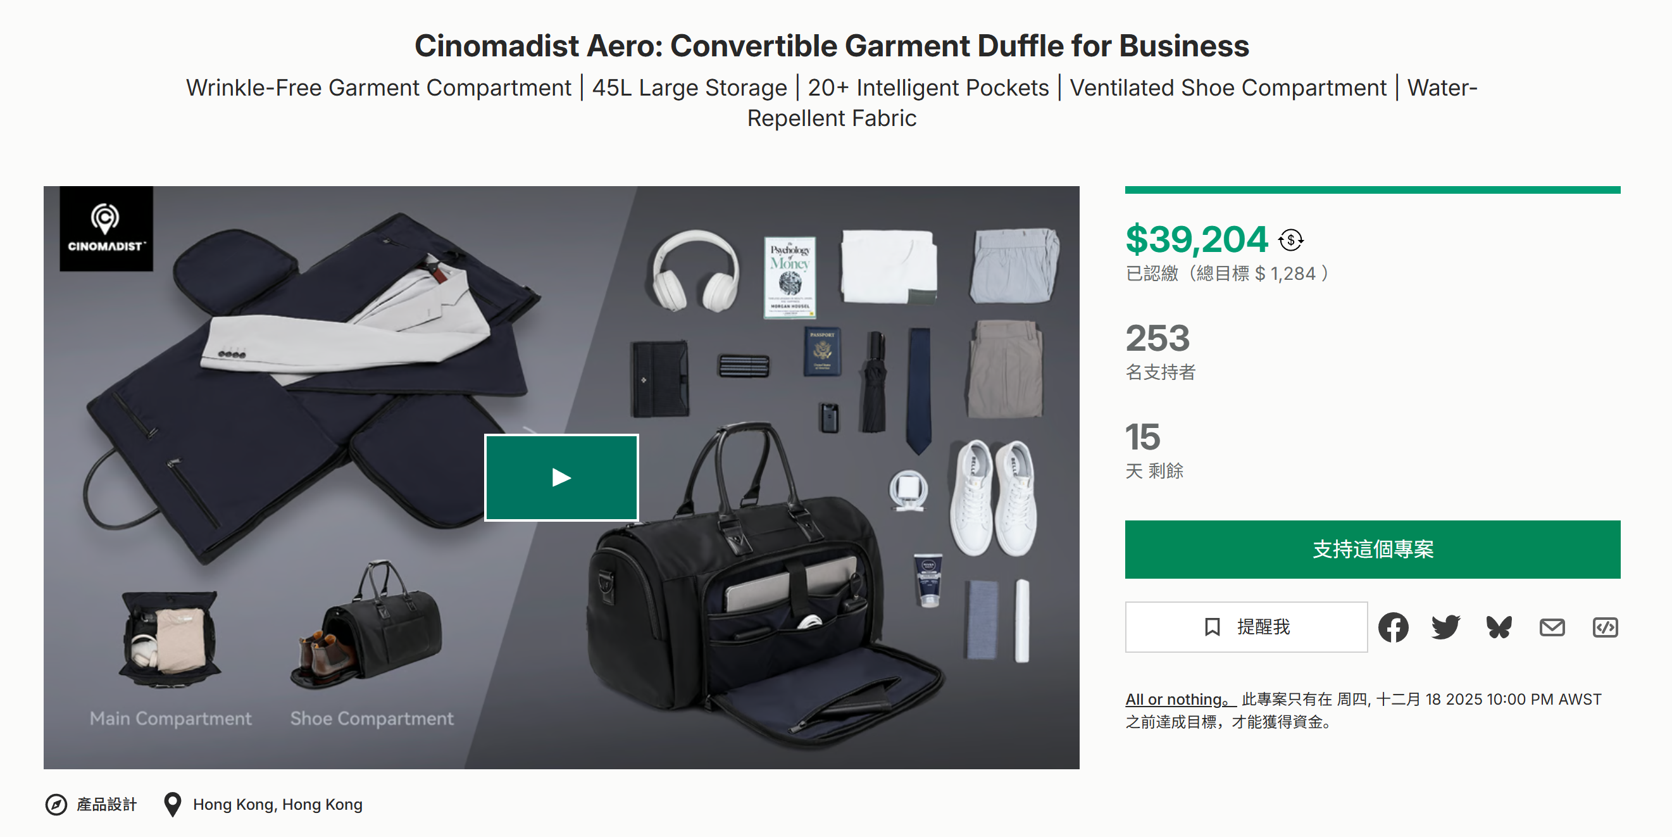Share the project on Bluesky
The height and width of the screenshot is (837, 1672).
[1499, 627]
